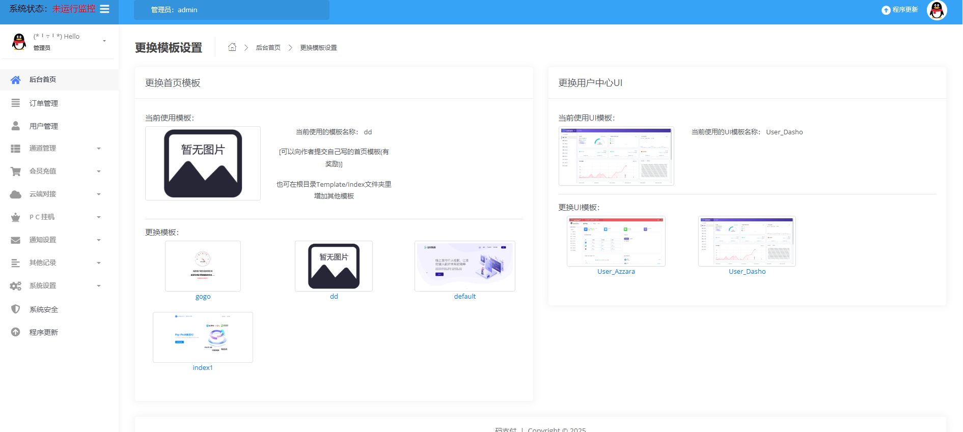
Task: Click the program update arrow icon in header
Action: coord(886,10)
